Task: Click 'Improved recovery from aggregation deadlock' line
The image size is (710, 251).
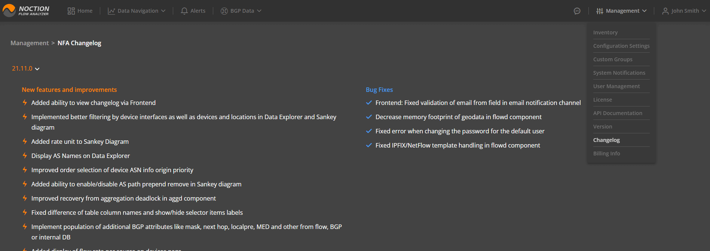Action: click(x=123, y=198)
